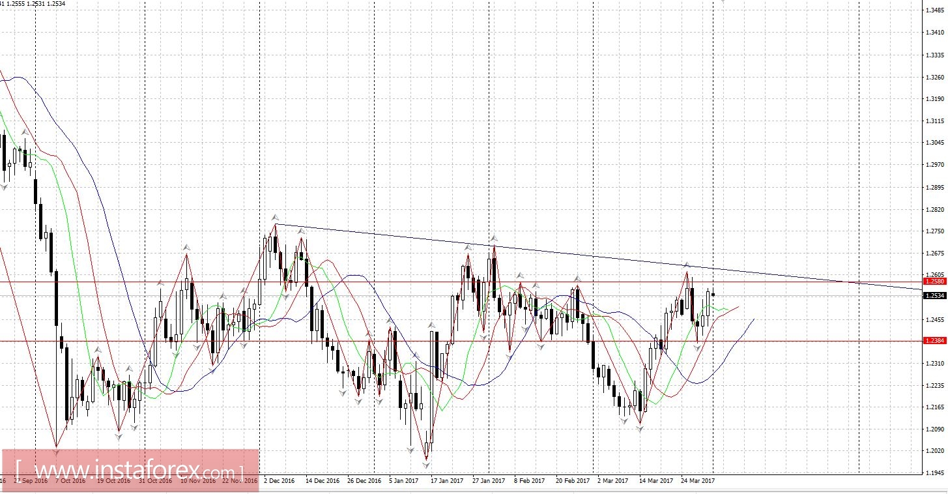Click the 1.2970 price axis label

[x=936, y=165]
